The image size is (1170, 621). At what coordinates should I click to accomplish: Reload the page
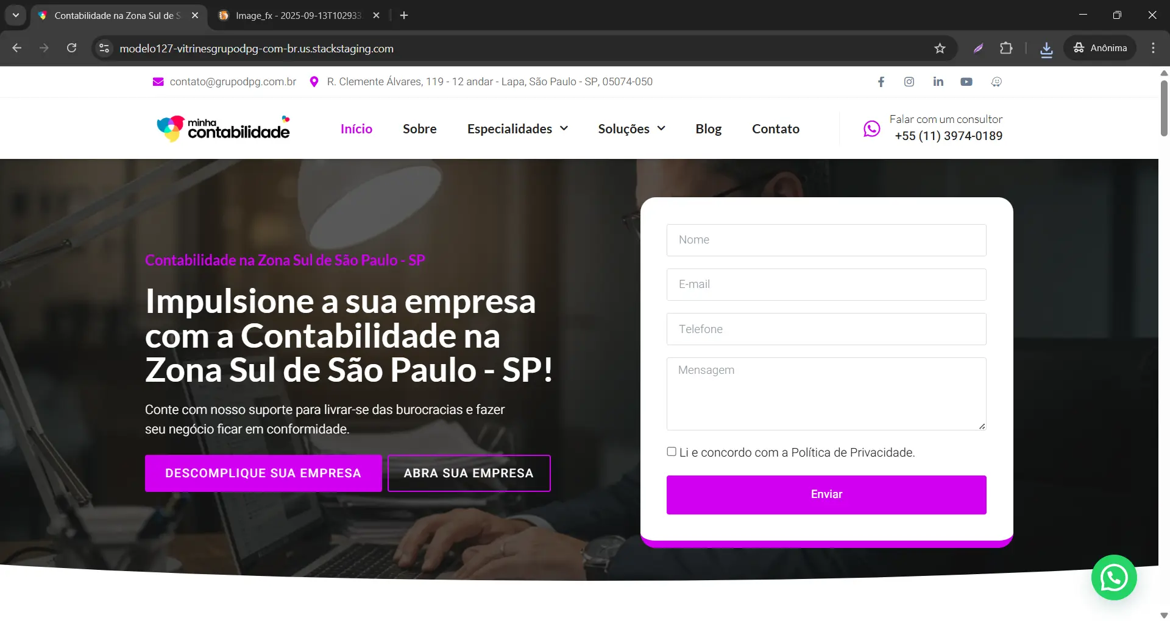tap(71, 48)
